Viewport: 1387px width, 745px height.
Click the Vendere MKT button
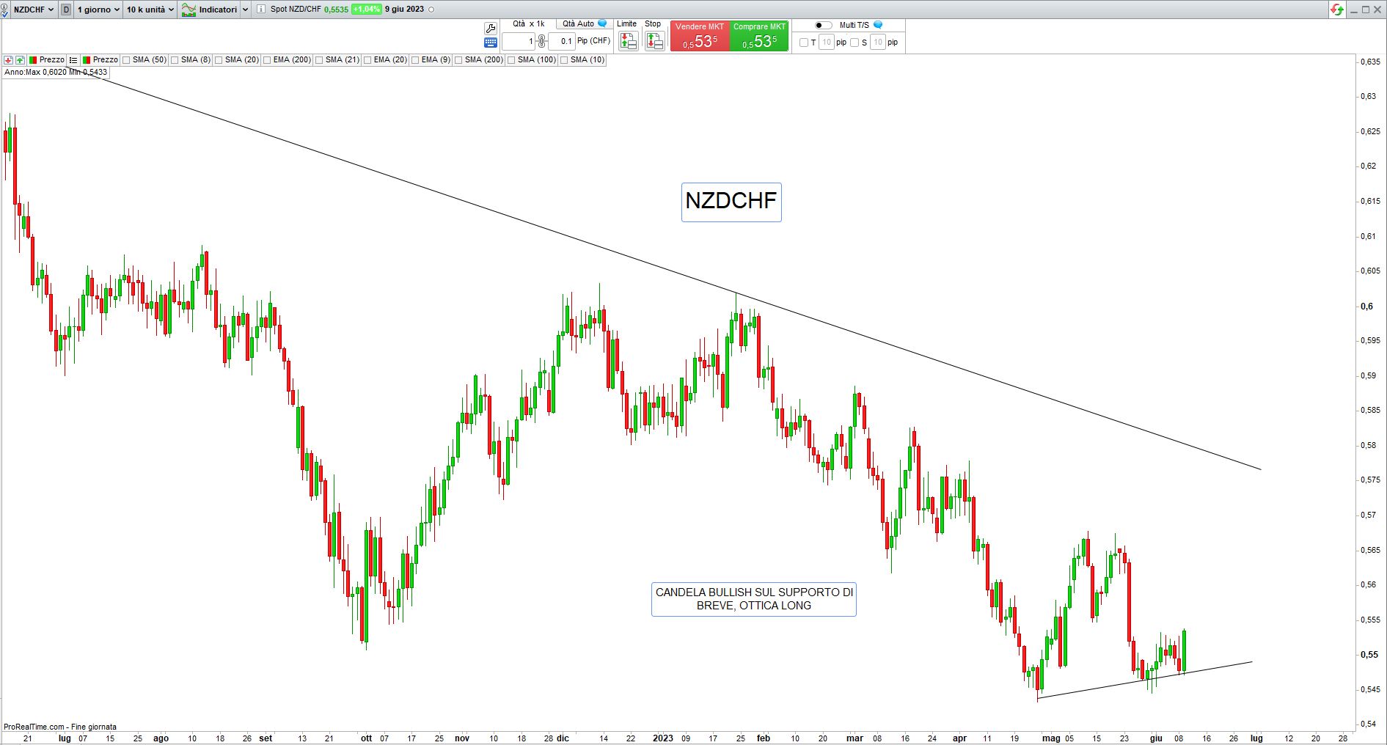tap(700, 36)
